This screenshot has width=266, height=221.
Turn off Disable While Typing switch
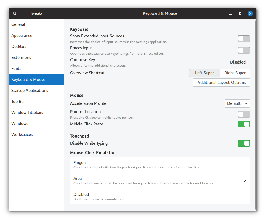coord(244,143)
